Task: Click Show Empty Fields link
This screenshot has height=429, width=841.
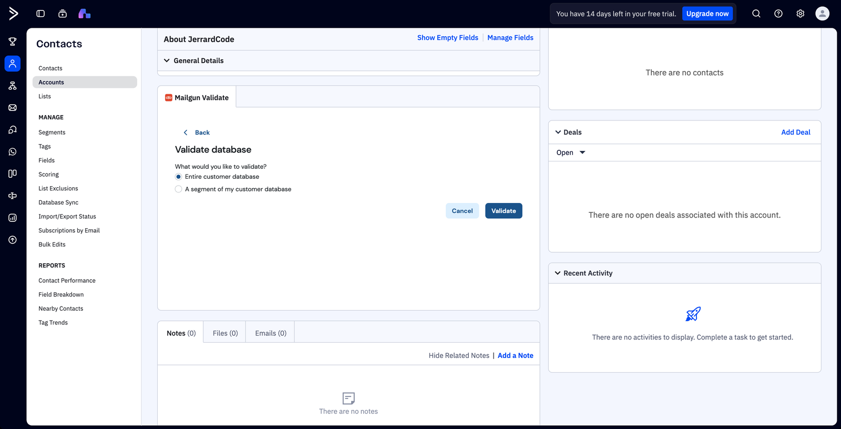Action: pos(448,38)
